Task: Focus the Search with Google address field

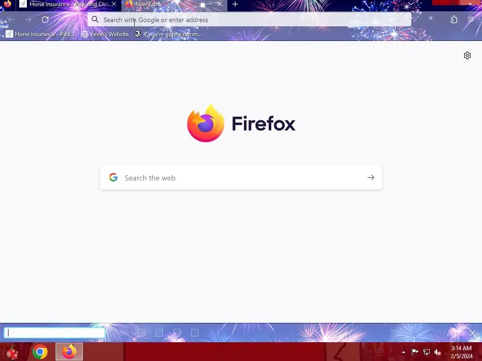Action: [249, 20]
